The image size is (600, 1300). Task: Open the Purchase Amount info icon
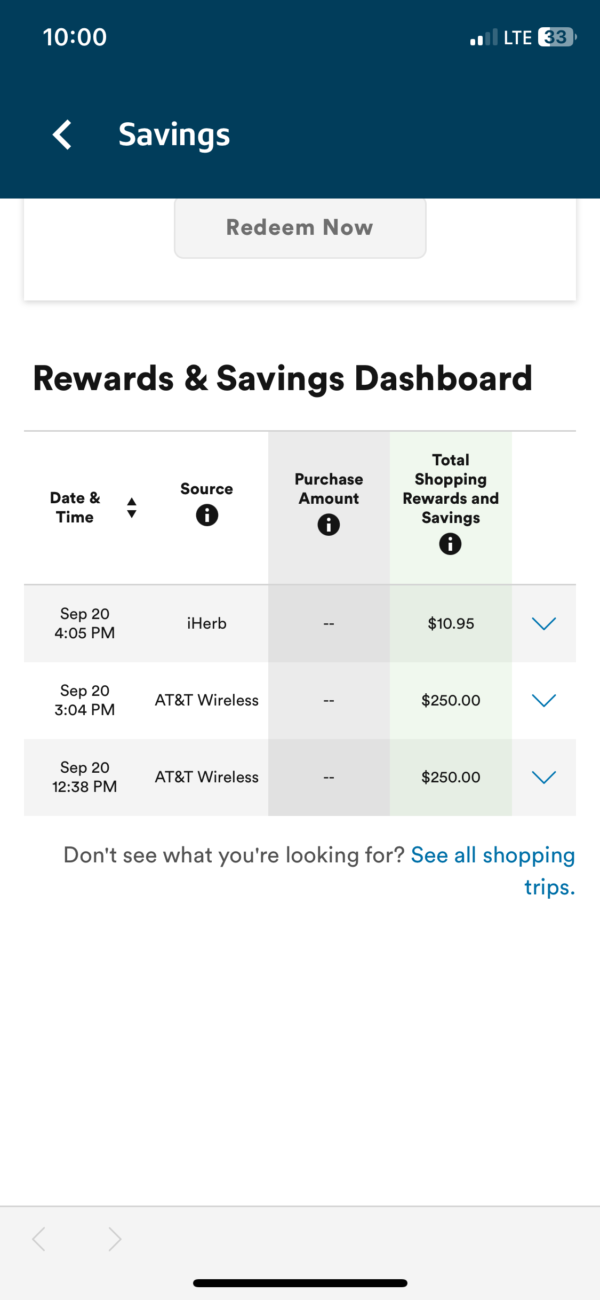(x=329, y=525)
